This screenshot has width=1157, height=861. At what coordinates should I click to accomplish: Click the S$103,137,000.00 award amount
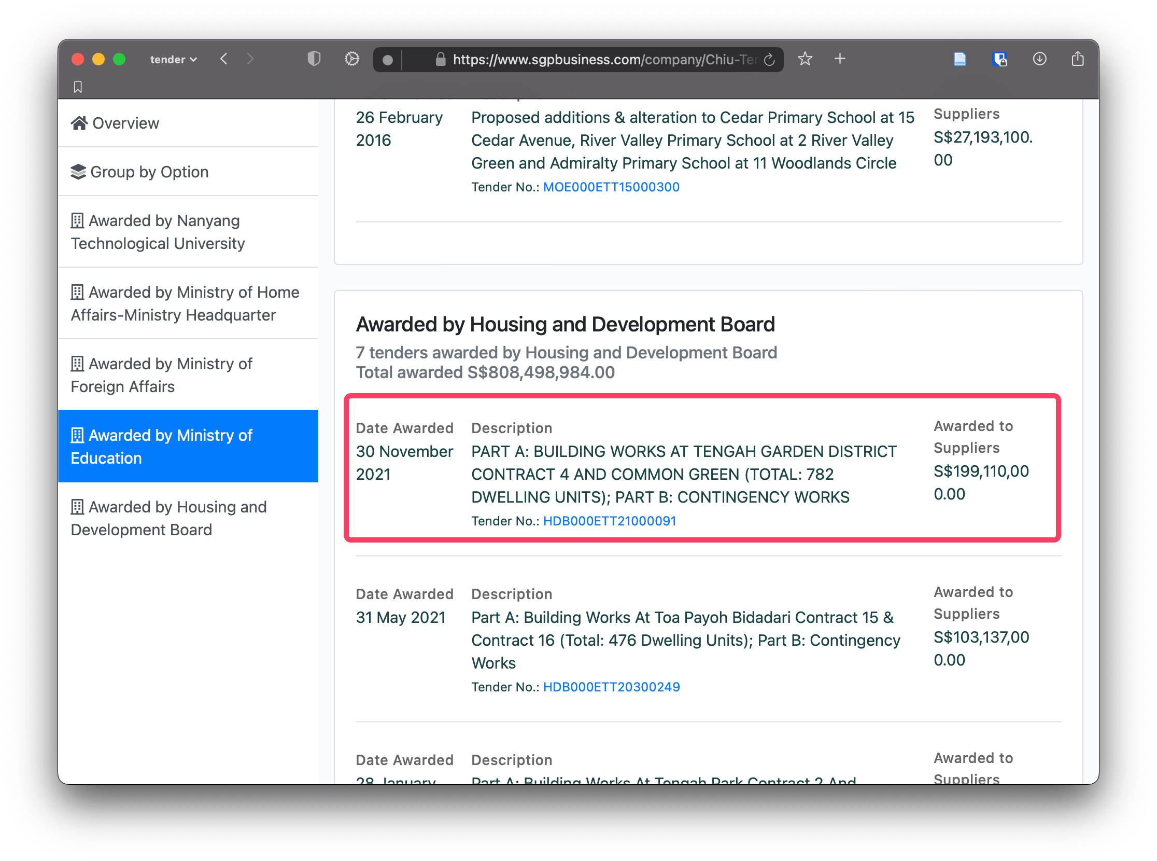(x=981, y=648)
